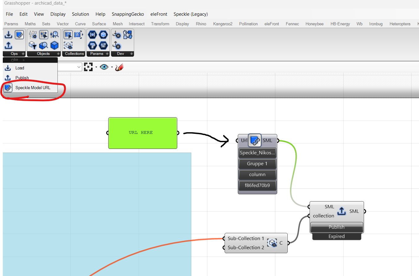Open the File menu
419x276 pixels.
click(9, 14)
